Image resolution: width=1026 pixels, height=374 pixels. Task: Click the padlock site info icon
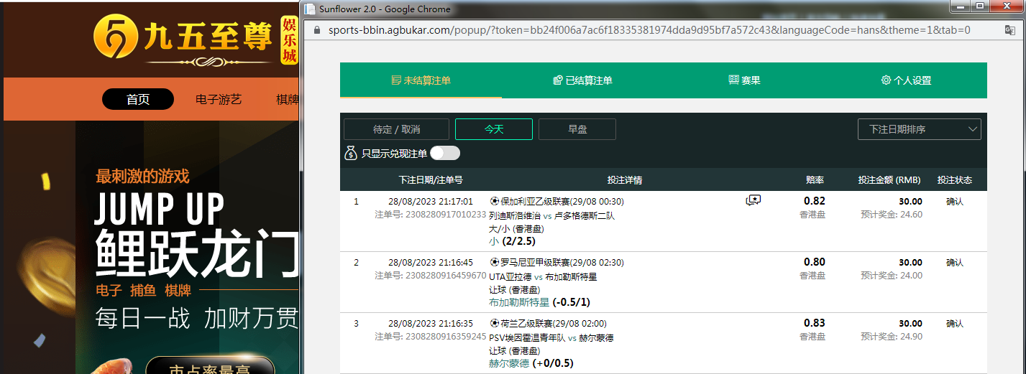pos(316,30)
